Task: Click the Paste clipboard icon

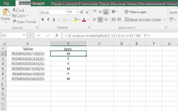Action: click(6, 12)
